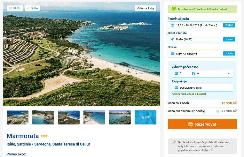The width and height of the screenshot is (244, 157).
Task: Click the info icon beside group price
Action: (x=217, y=111)
